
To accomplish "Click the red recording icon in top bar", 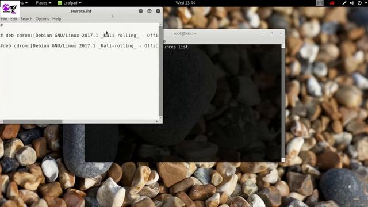I will (332, 3).
